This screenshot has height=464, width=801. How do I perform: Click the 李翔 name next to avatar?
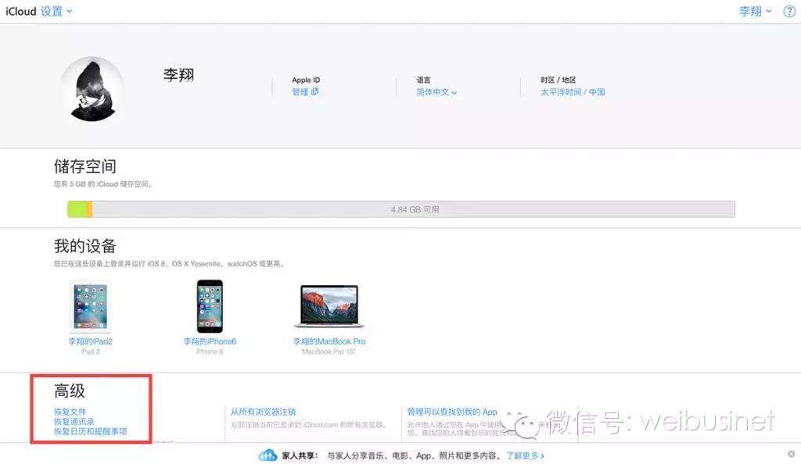tap(178, 75)
